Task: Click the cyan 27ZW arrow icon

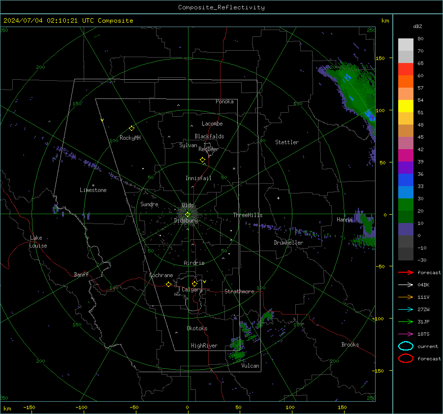Action: point(406,310)
